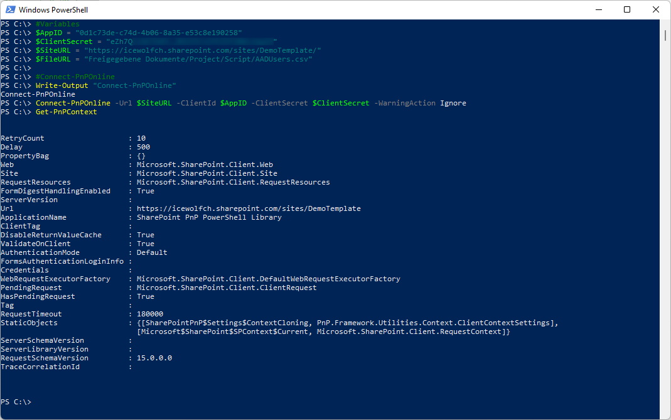The image size is (671, 420).
Task: Click "Microsoft.SharePoint.Client.RequestResources" value
Action: tap(234, 182)
